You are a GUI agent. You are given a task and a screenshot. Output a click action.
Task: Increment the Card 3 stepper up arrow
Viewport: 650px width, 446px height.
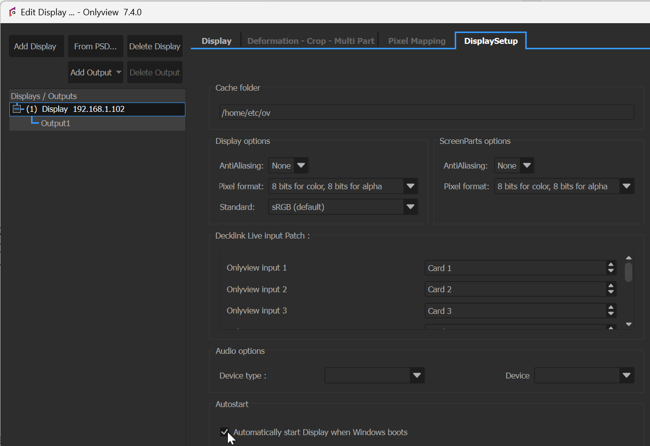611,308
